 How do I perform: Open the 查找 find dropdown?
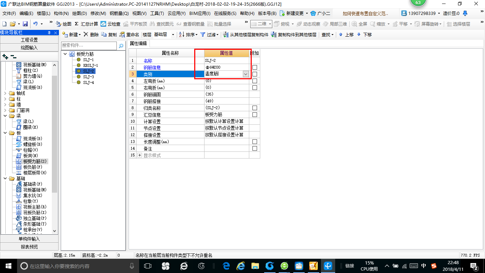pos(327,34)
